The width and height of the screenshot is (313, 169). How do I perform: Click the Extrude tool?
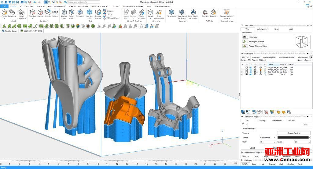tap(108, 11)
